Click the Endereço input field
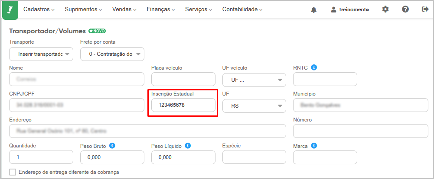Viewport: 434px width, 179px height. (147, 131)
